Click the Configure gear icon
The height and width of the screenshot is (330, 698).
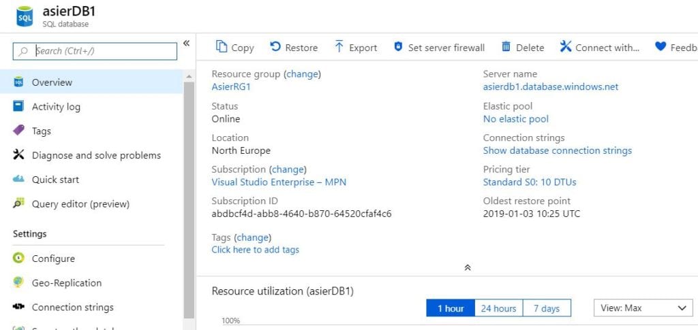tap(18, 259)
